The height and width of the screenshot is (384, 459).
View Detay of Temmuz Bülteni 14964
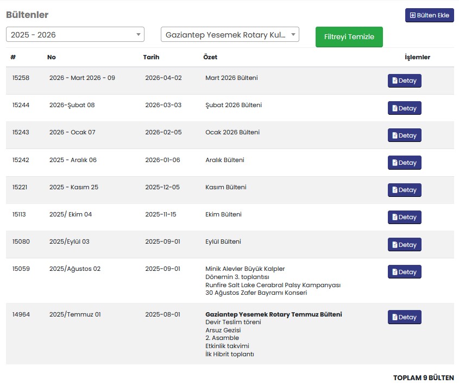click(404, 317)
